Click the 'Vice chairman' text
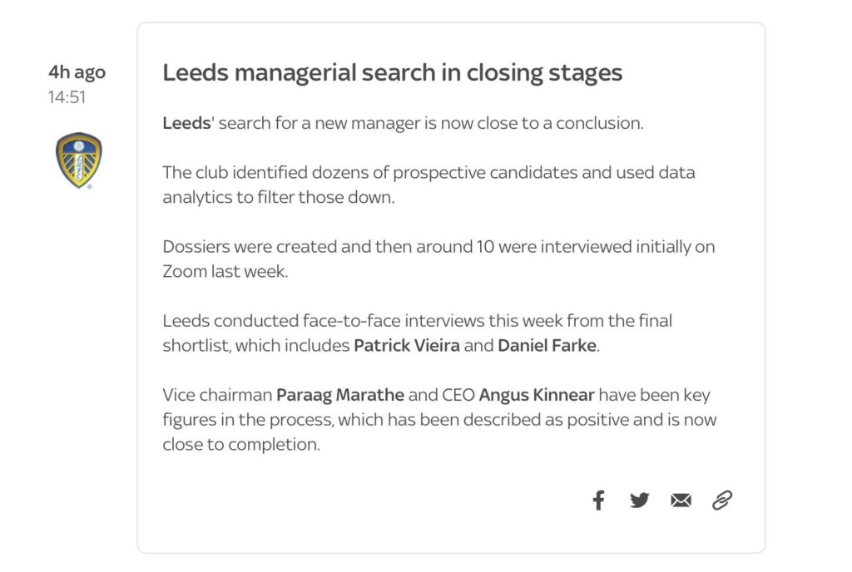The image size is (852, 572). point(217,395)
